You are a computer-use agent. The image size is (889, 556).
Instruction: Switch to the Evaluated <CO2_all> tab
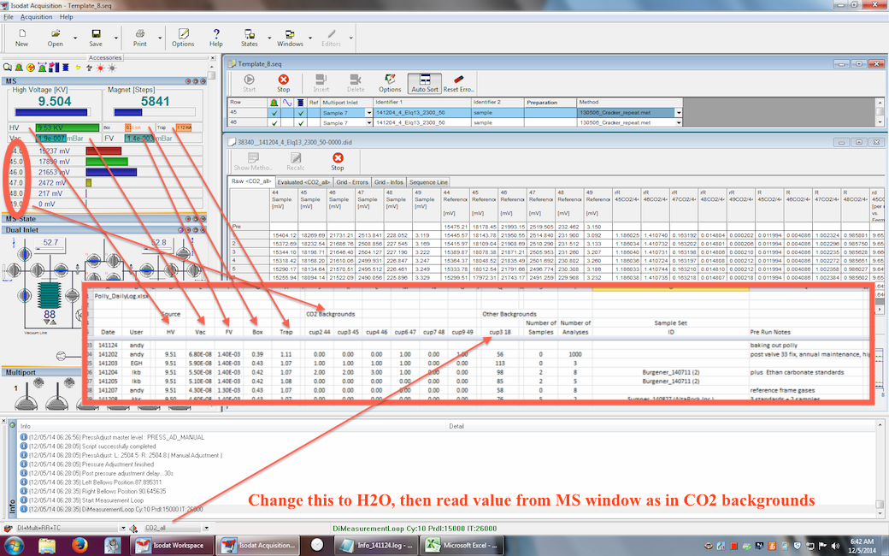(x=304, y=182)
